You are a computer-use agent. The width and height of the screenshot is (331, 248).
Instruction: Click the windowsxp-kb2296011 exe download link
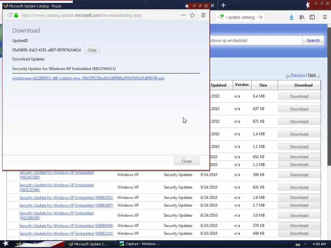(x=88, y=78)
